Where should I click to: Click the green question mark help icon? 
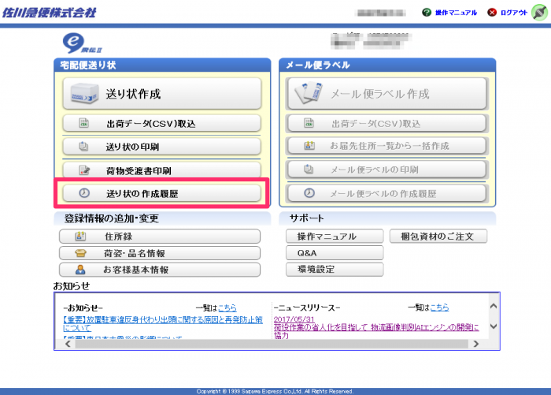click(427, 13)
